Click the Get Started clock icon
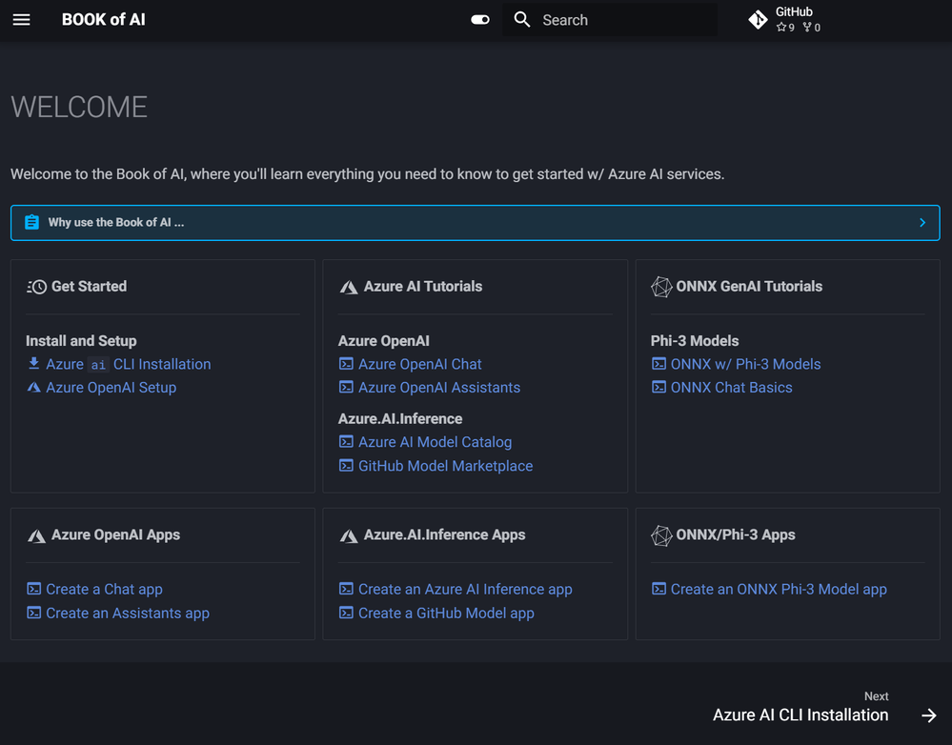 37,287
